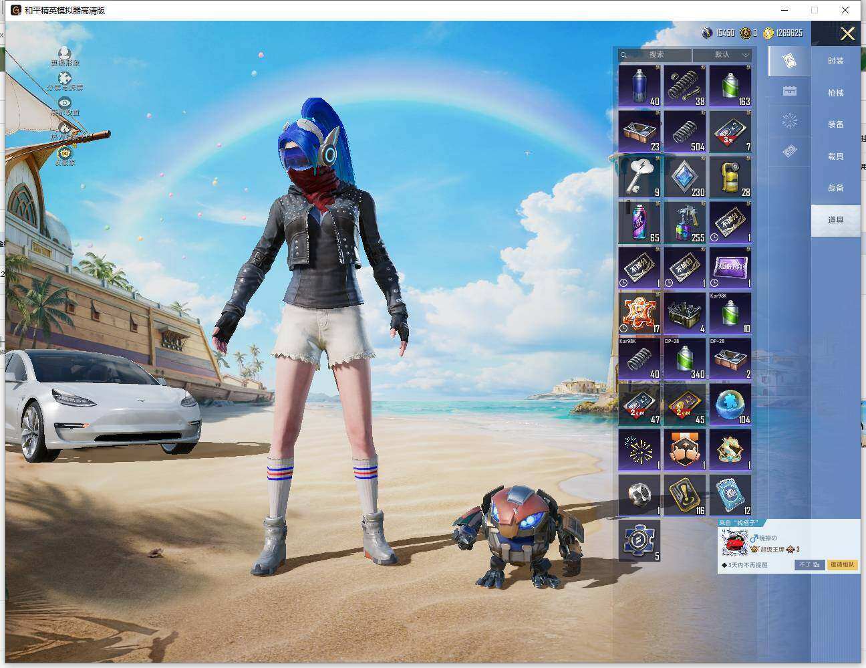Select the colorful graffiti can with count 65
Image resolution: width=866 pixels, height=668 pixels.
[639, 222]
